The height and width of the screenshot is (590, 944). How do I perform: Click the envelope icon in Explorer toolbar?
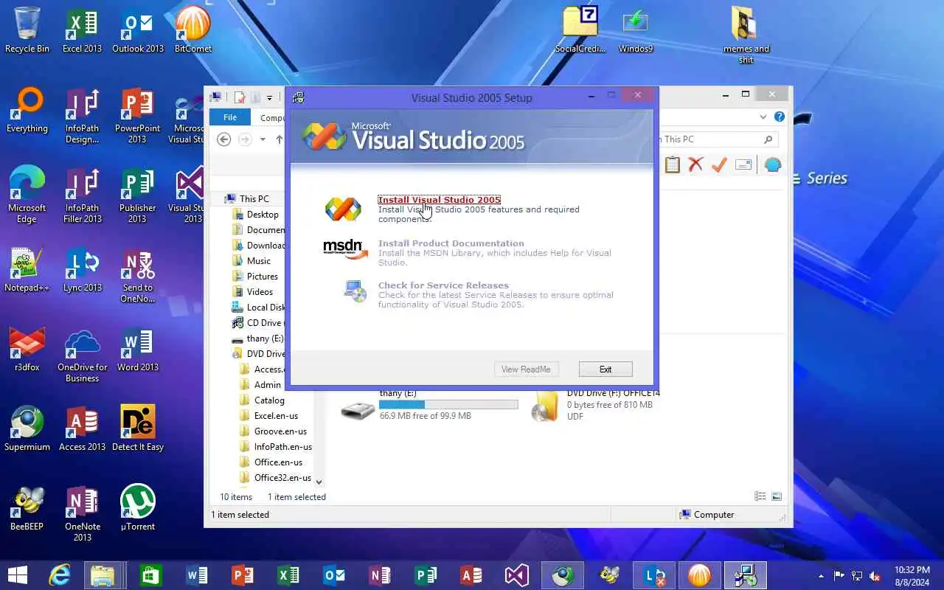(743, 164)
